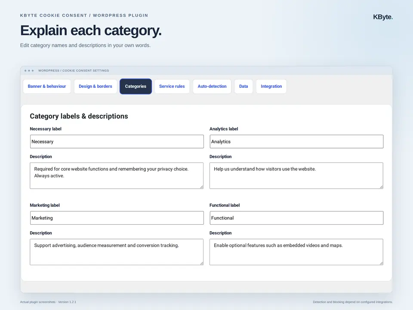
Task: Click the 'Functional label' field caption
Action: (225, 205)
